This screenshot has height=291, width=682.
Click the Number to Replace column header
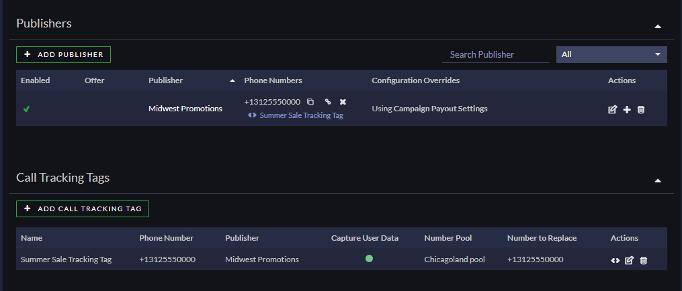[542, 238]
